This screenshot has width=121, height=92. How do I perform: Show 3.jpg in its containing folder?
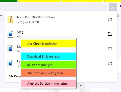click(110, 34)
